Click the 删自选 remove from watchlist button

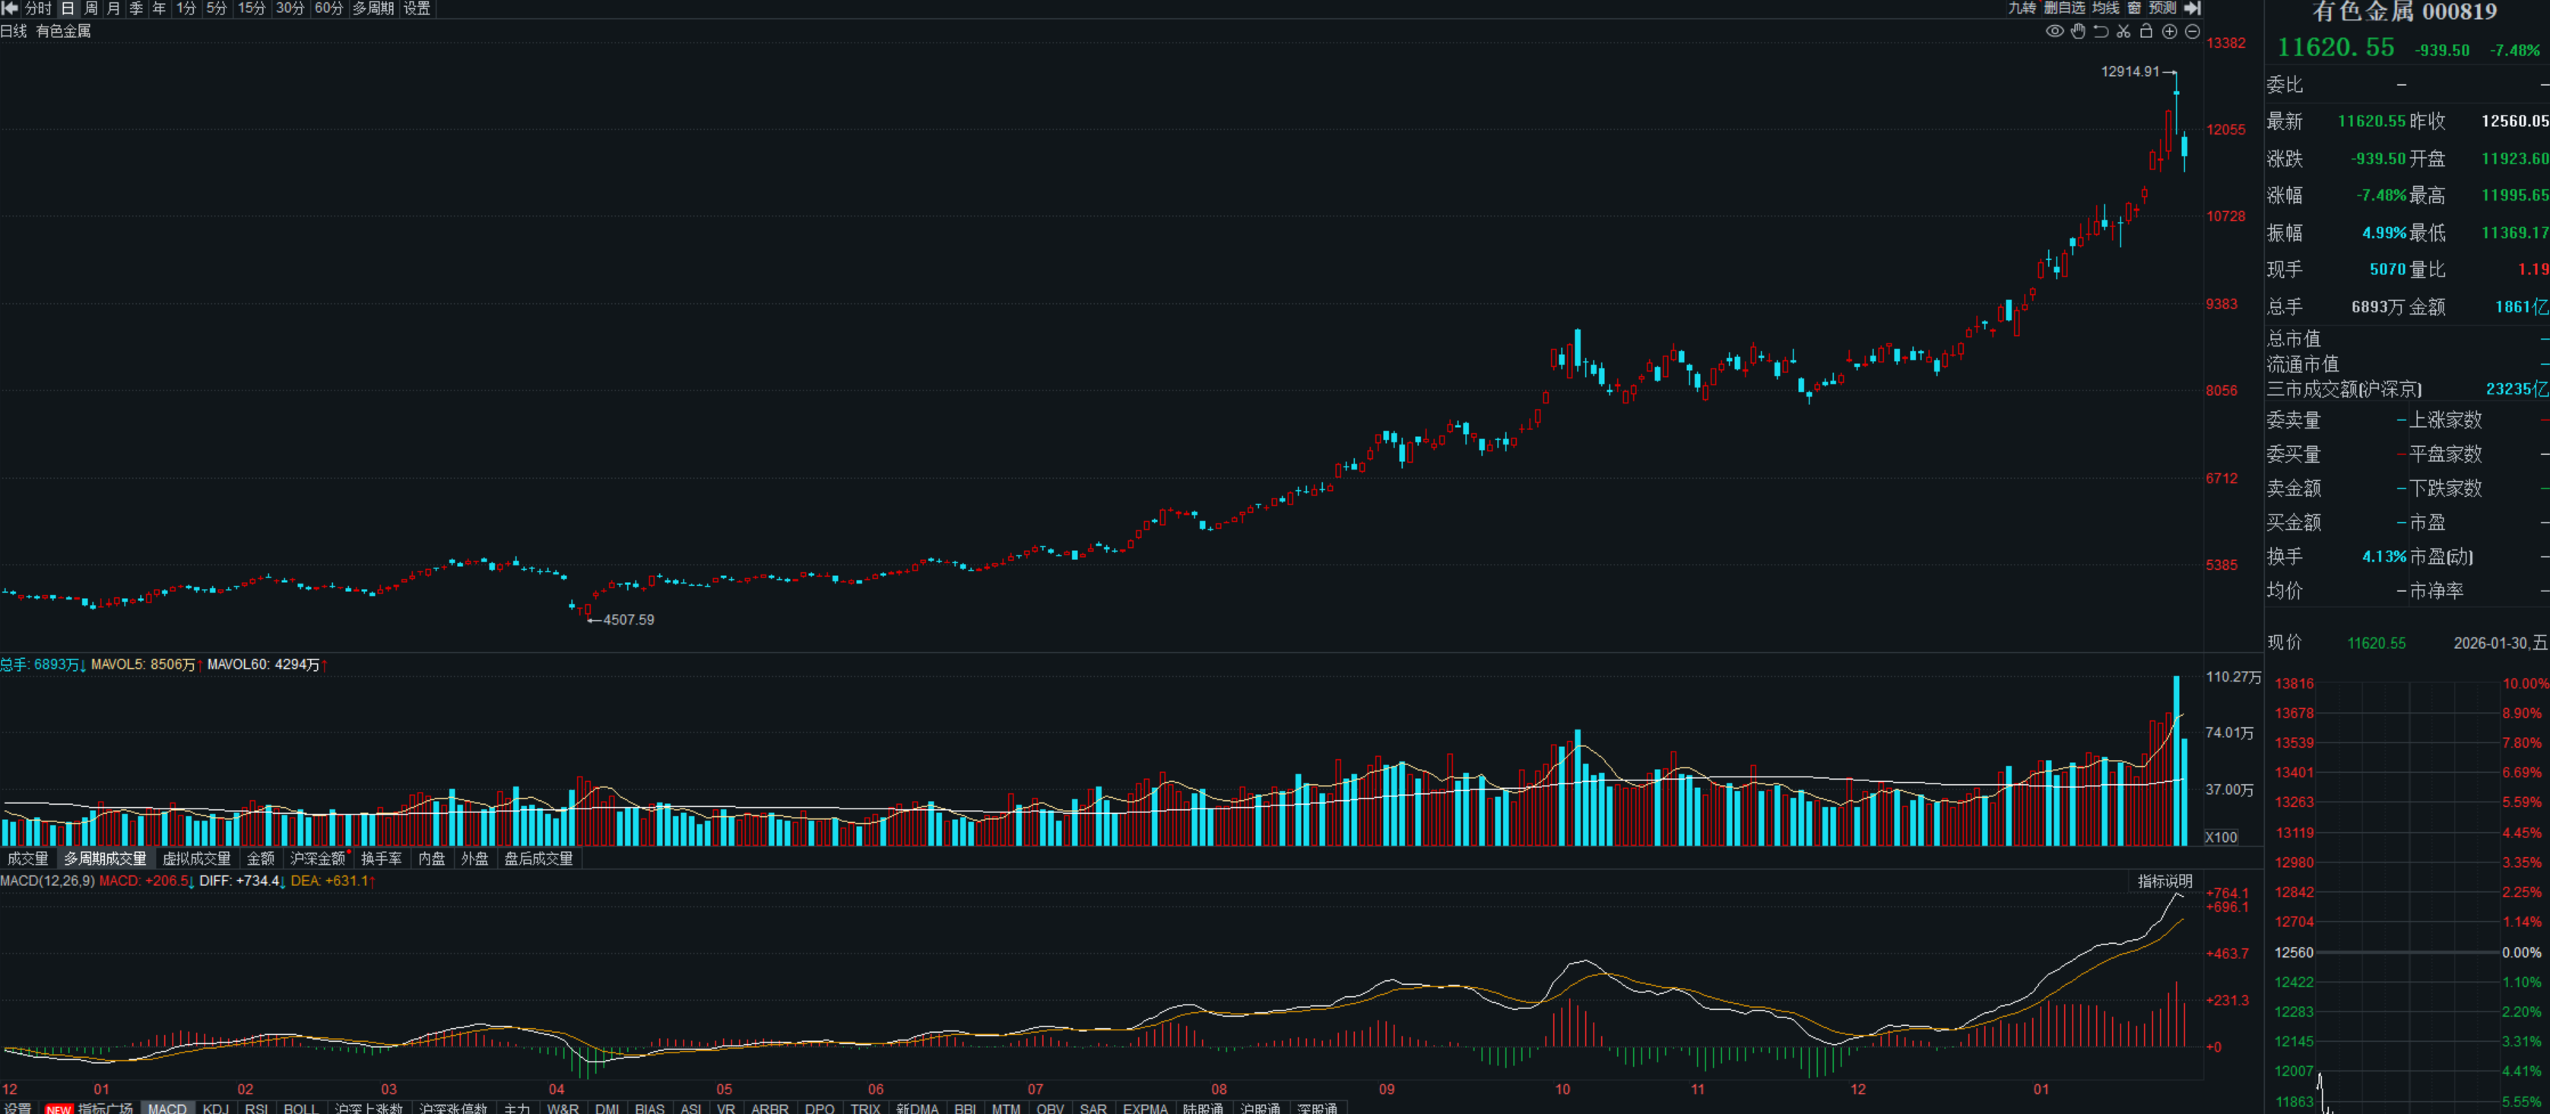point(2064,8)
